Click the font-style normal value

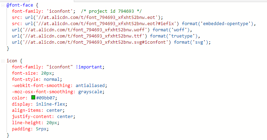coord(52,79)
